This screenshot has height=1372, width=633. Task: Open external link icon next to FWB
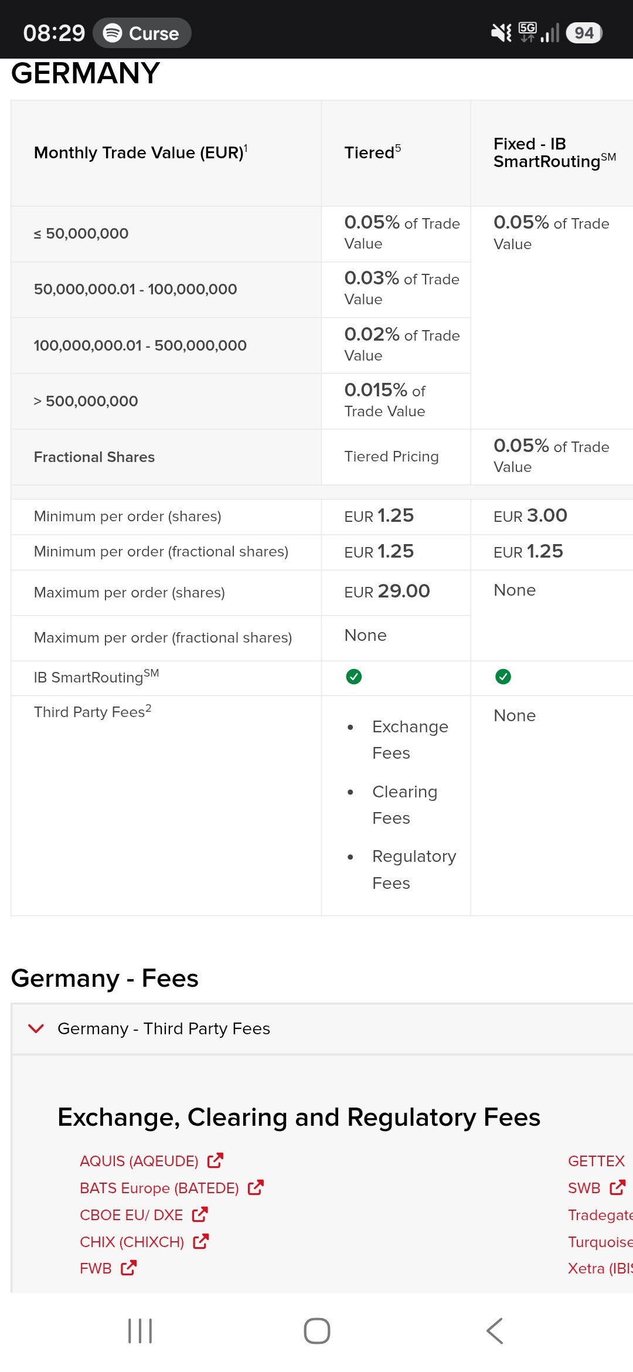click(x=128, y=1268)
